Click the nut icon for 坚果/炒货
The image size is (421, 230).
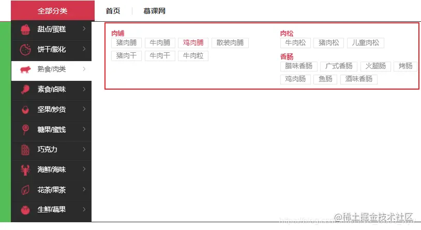click(x=25, y=110)
